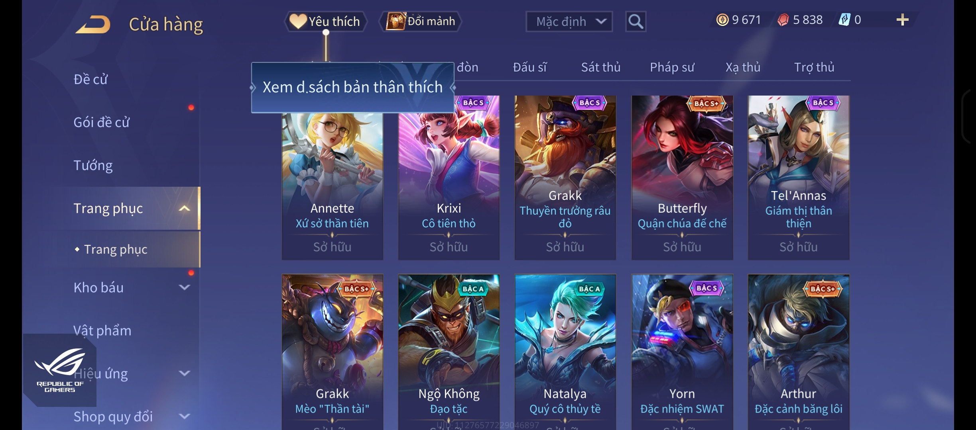The image size is (976, 430).
Task: Open the Mặc định sort dropdown
Action: tap(569, 21)
